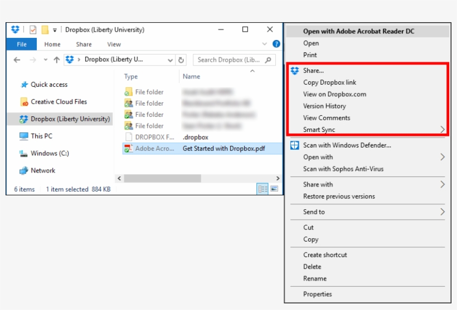Open the Recent locations dropdown arrow

tap(46, 60)
